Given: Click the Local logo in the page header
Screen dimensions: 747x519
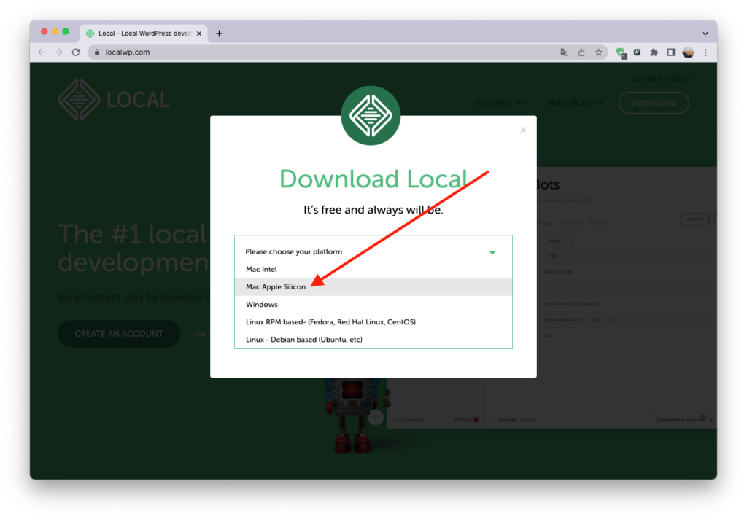Looking at the screenshot, I should (x=114, y=100).
